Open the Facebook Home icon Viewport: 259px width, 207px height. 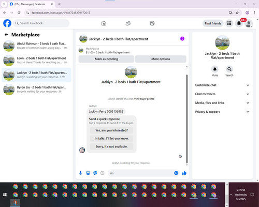[104, 23]
